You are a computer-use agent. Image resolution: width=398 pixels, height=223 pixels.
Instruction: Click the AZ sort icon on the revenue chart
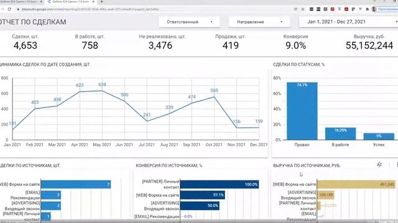coord(379,165)
